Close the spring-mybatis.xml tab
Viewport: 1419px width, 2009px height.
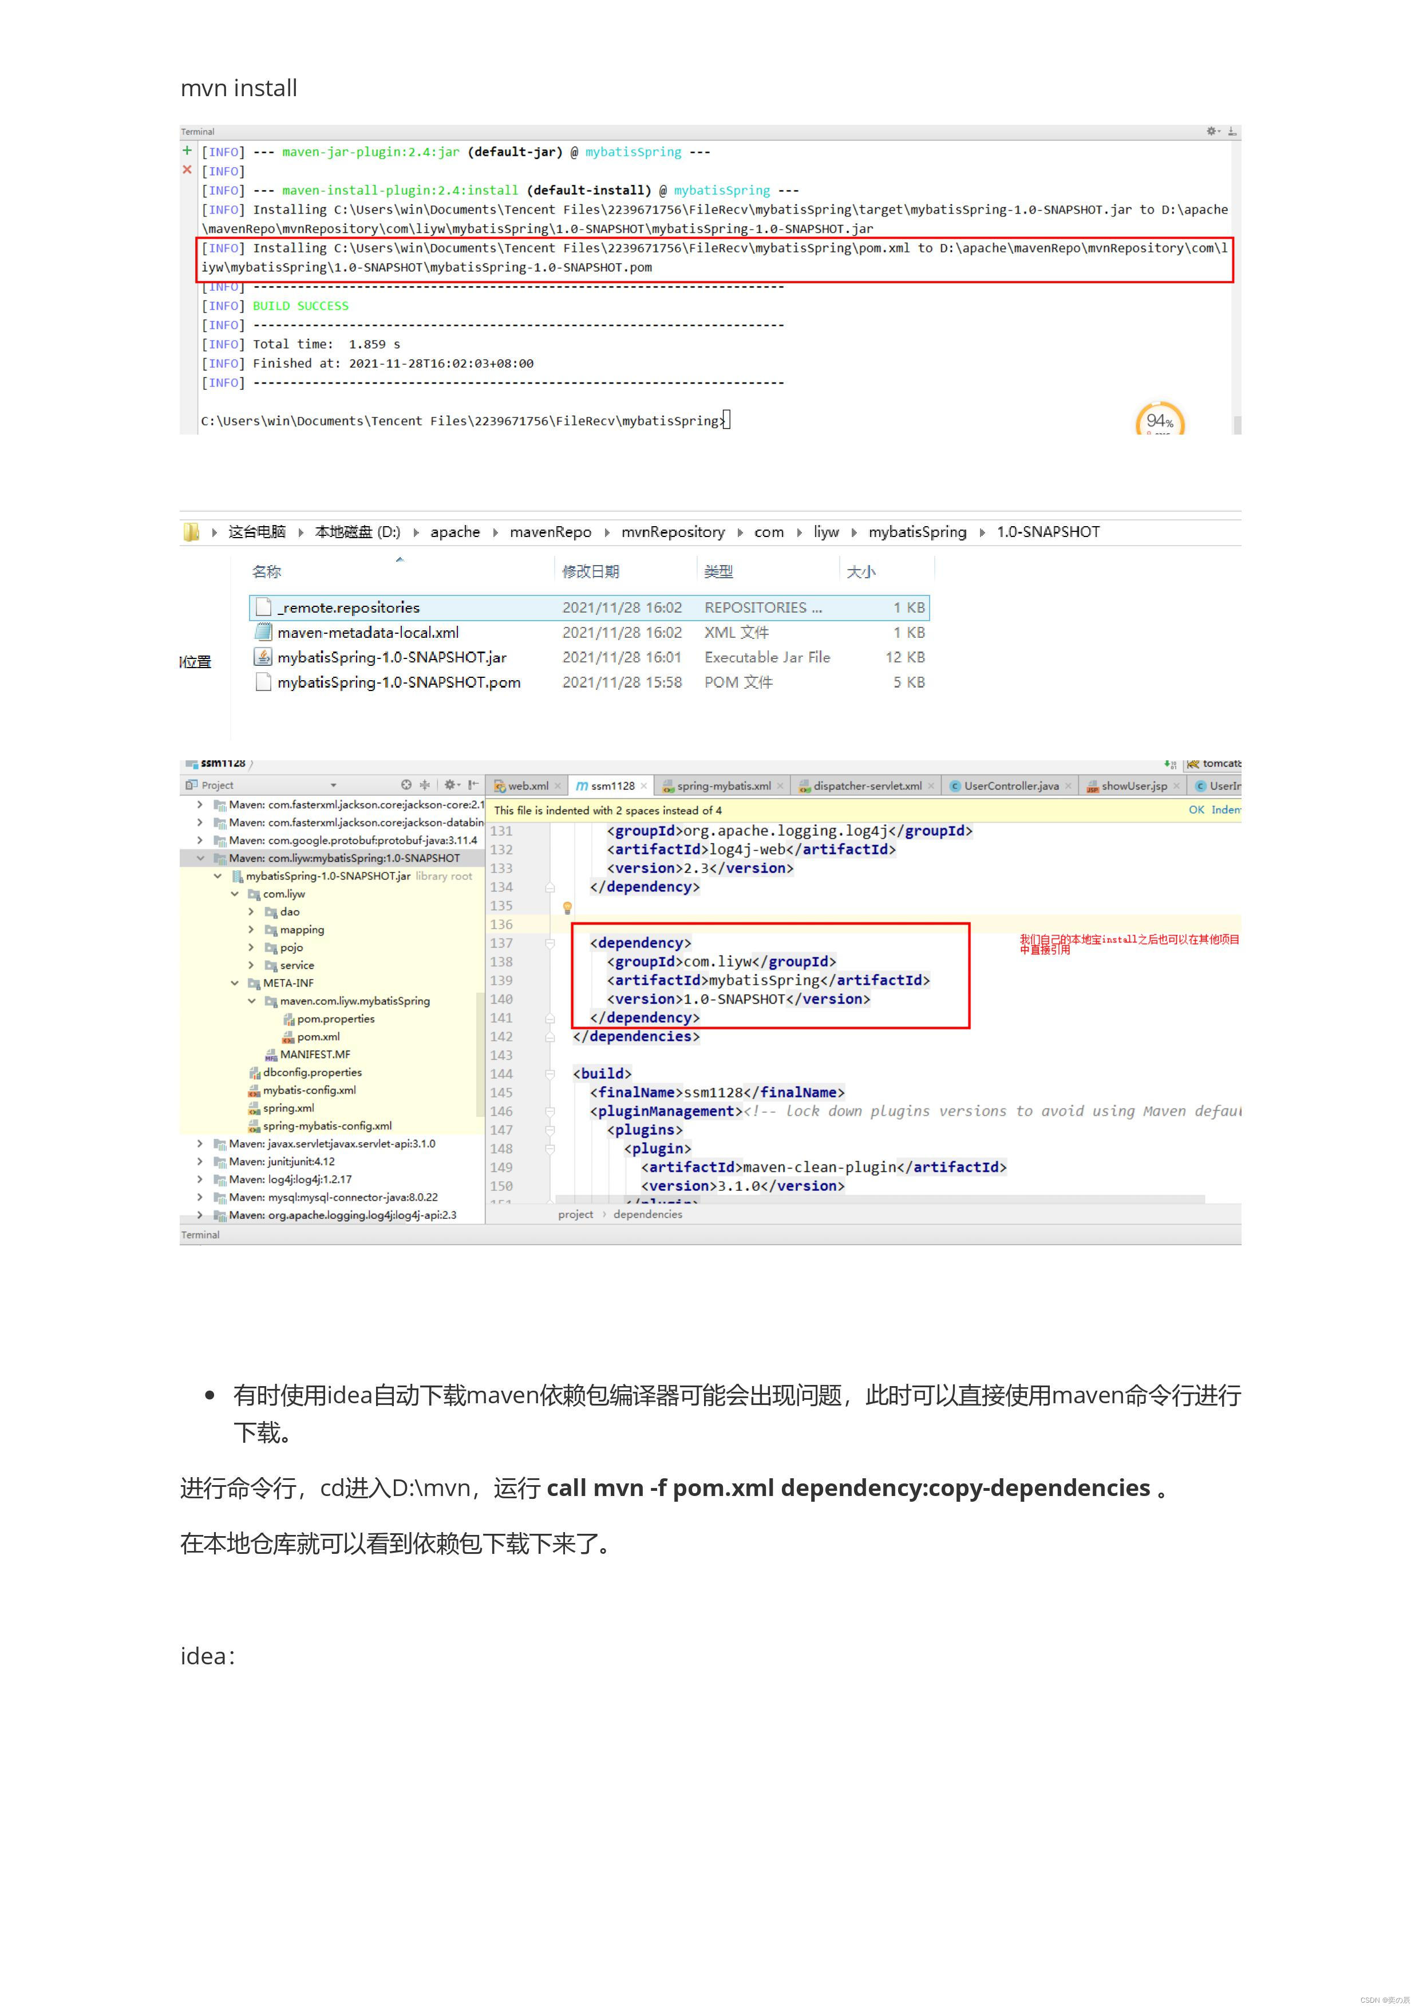click(780, 786)
